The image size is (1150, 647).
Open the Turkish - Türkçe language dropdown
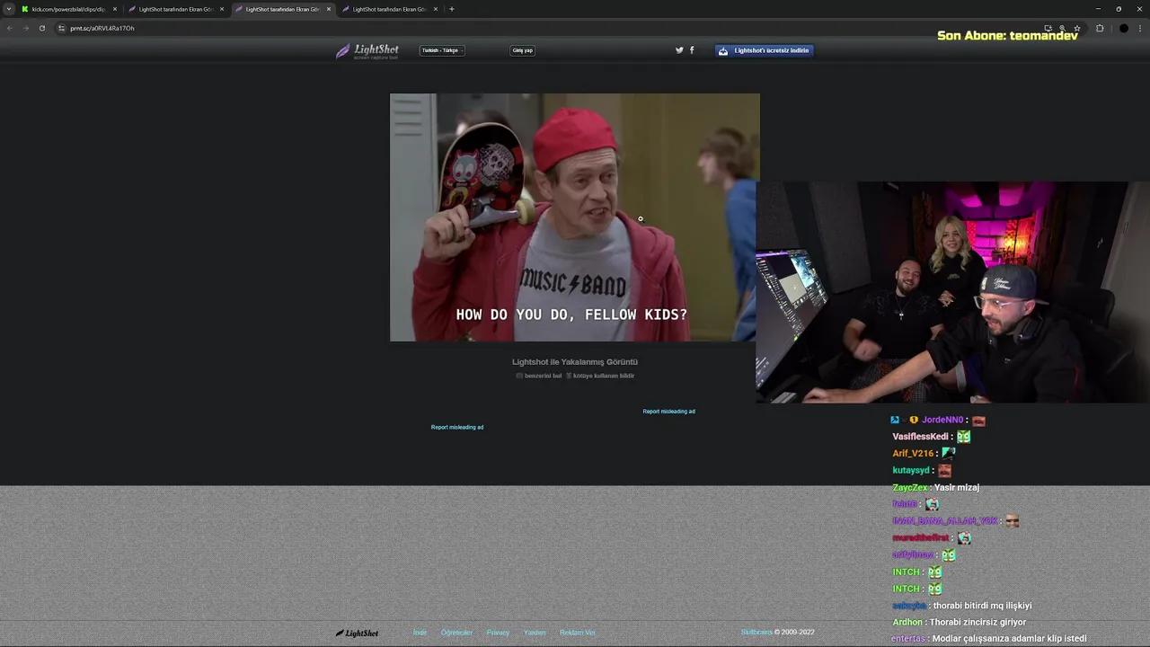[x=441, y=50]
